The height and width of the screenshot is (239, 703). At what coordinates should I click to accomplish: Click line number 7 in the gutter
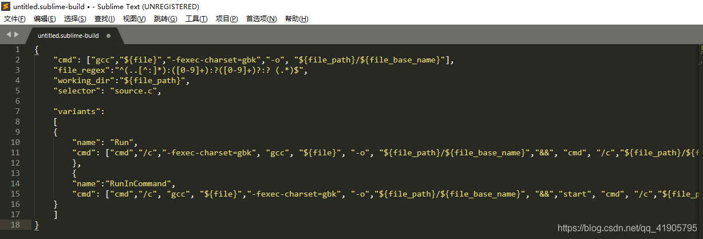coord(18,111)
